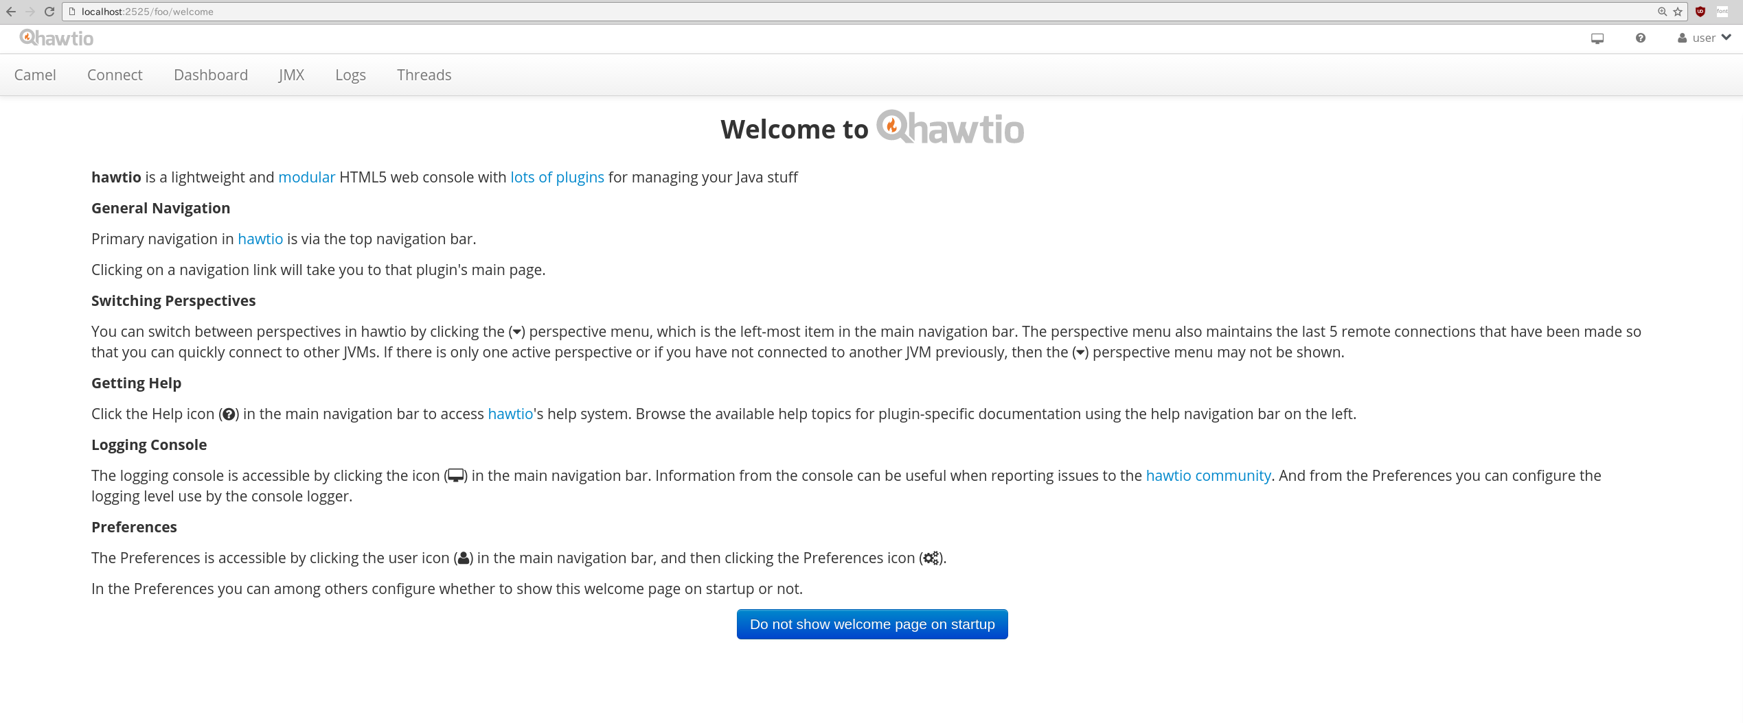
Task: Click the hawtio logo in the header
Action: [57, 38]
